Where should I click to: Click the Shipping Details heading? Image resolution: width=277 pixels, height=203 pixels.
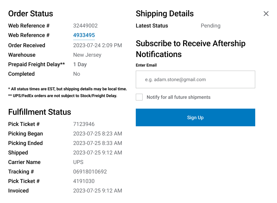point(165,14)
